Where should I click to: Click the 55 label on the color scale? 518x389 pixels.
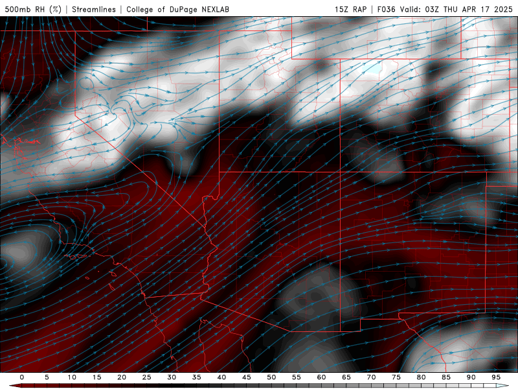pos(296,377)
